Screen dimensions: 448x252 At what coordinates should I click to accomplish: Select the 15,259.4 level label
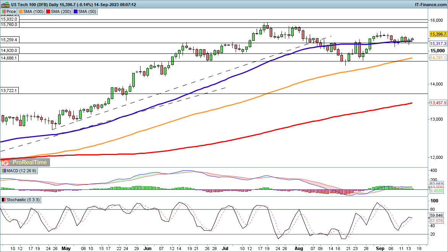pyautogui.click(x=10, y=40)
